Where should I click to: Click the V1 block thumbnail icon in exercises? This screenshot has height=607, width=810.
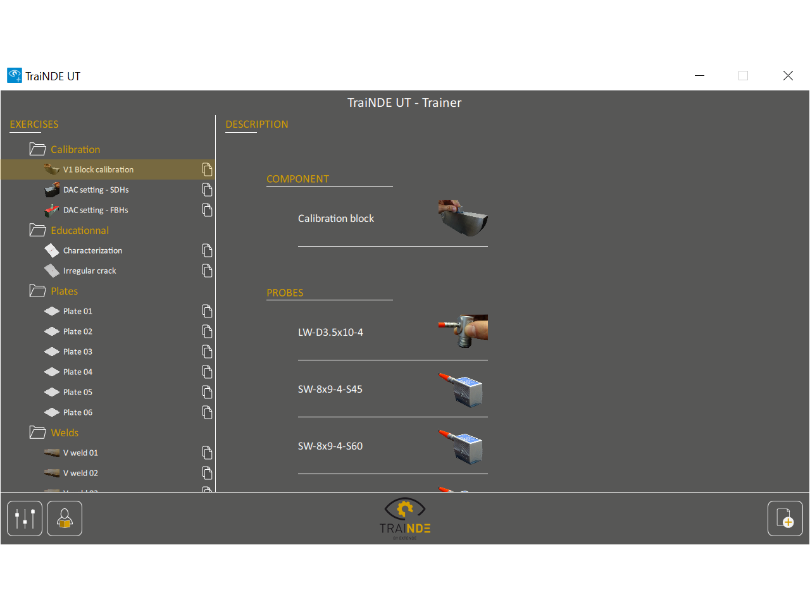52,169
